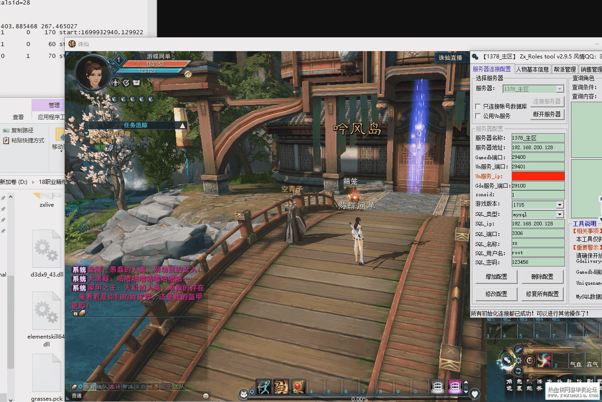
Task: Collapse the 任务追踪 quest tracker triangle
Action: coord(183,125)
